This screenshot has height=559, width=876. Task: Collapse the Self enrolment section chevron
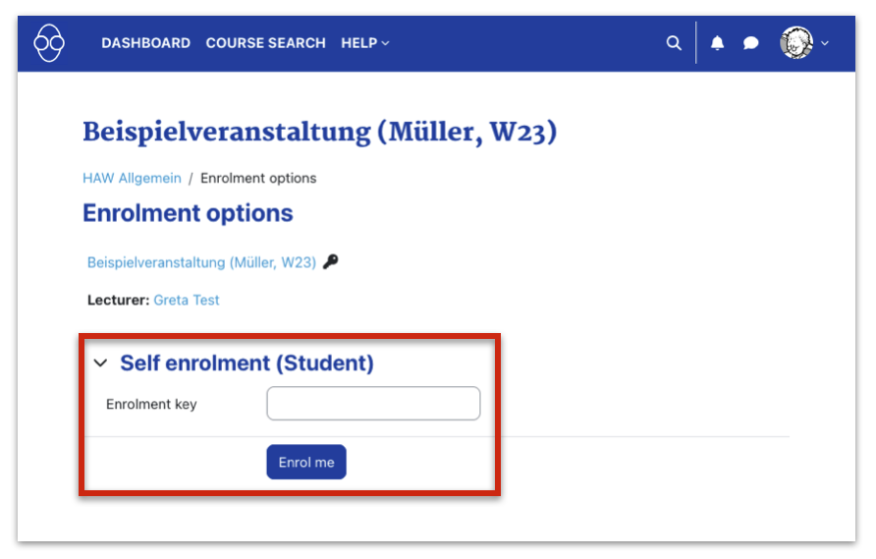(x=99, y=363)
